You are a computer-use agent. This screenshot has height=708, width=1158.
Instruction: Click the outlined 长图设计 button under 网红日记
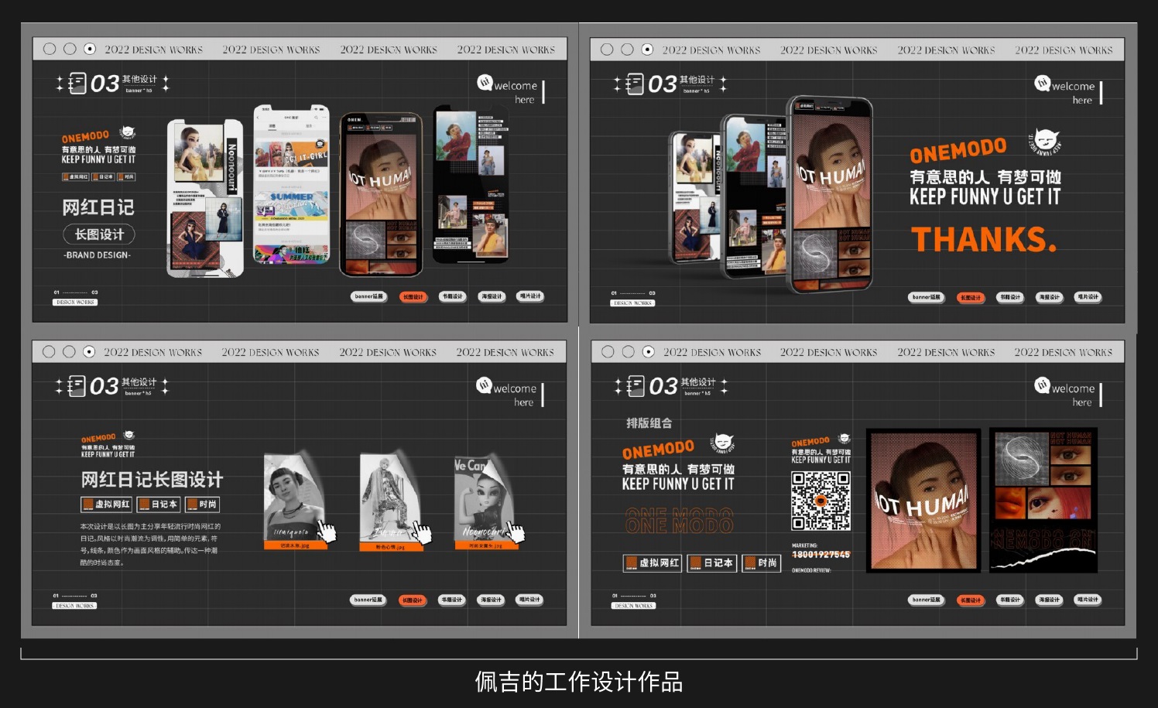(99, 234)
